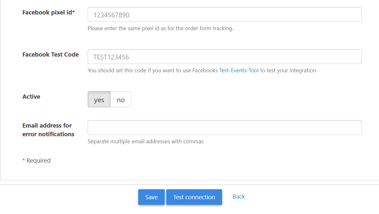Viewport: 379px width, 214px height.
Task: Focus the Facebook Test Code text box
Action: pos(224,57)
